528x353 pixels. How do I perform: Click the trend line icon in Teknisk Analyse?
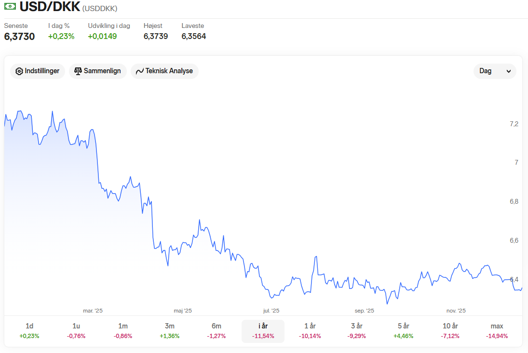(x=139, y=71)
